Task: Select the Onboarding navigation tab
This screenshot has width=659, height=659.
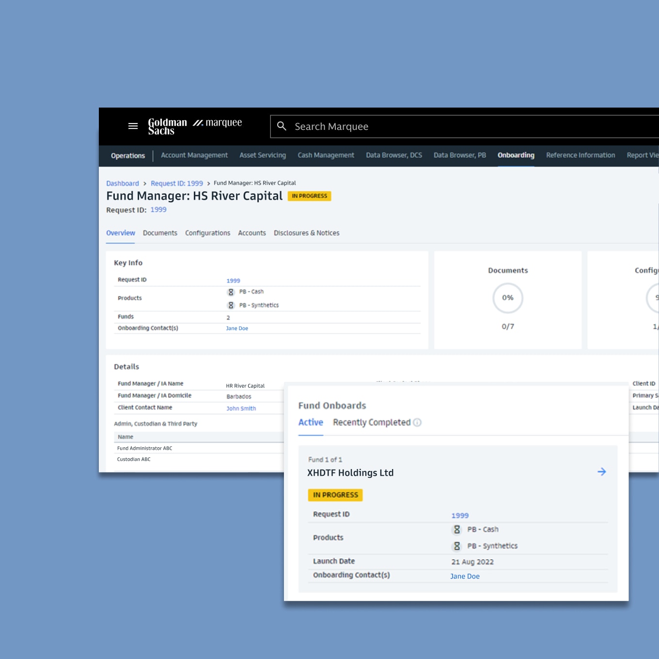Action: click(x=516, y=155)
